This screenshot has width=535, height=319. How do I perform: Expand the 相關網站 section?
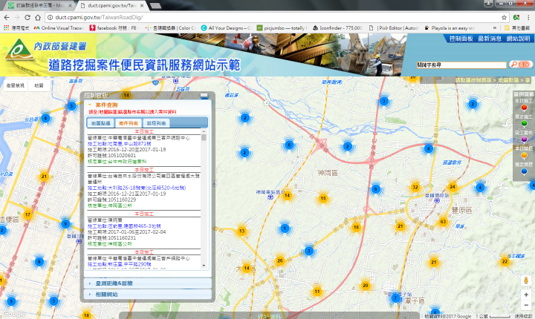pos(147,294)
